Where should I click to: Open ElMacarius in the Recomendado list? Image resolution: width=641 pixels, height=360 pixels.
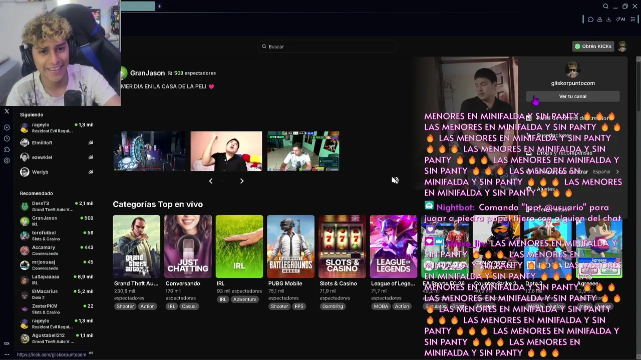pos(57,294)
